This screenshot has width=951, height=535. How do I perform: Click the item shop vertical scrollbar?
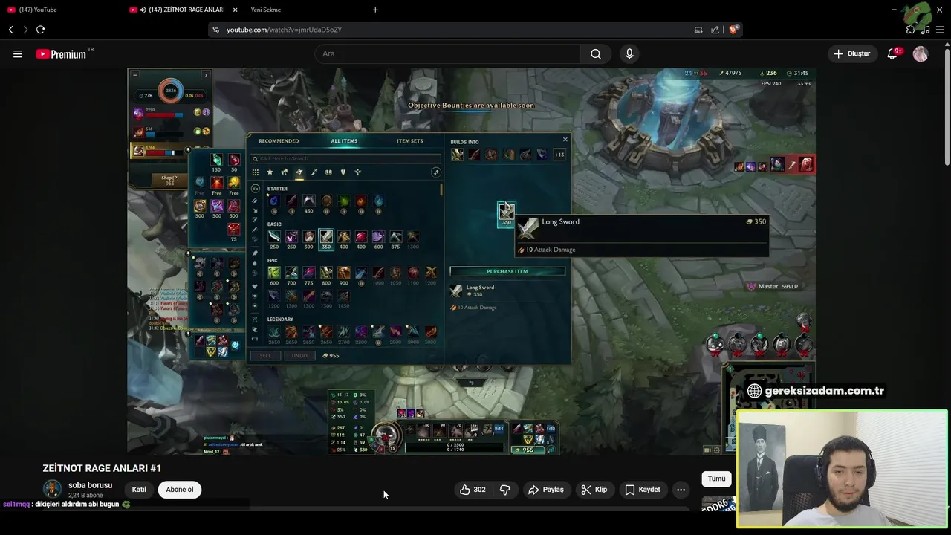[x=442, y=190]
